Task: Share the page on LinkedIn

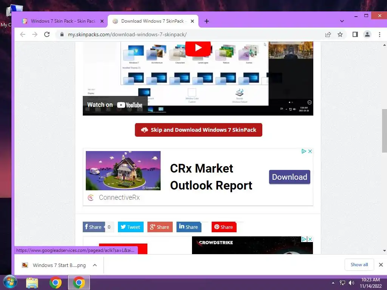Action: coord(189,227)
